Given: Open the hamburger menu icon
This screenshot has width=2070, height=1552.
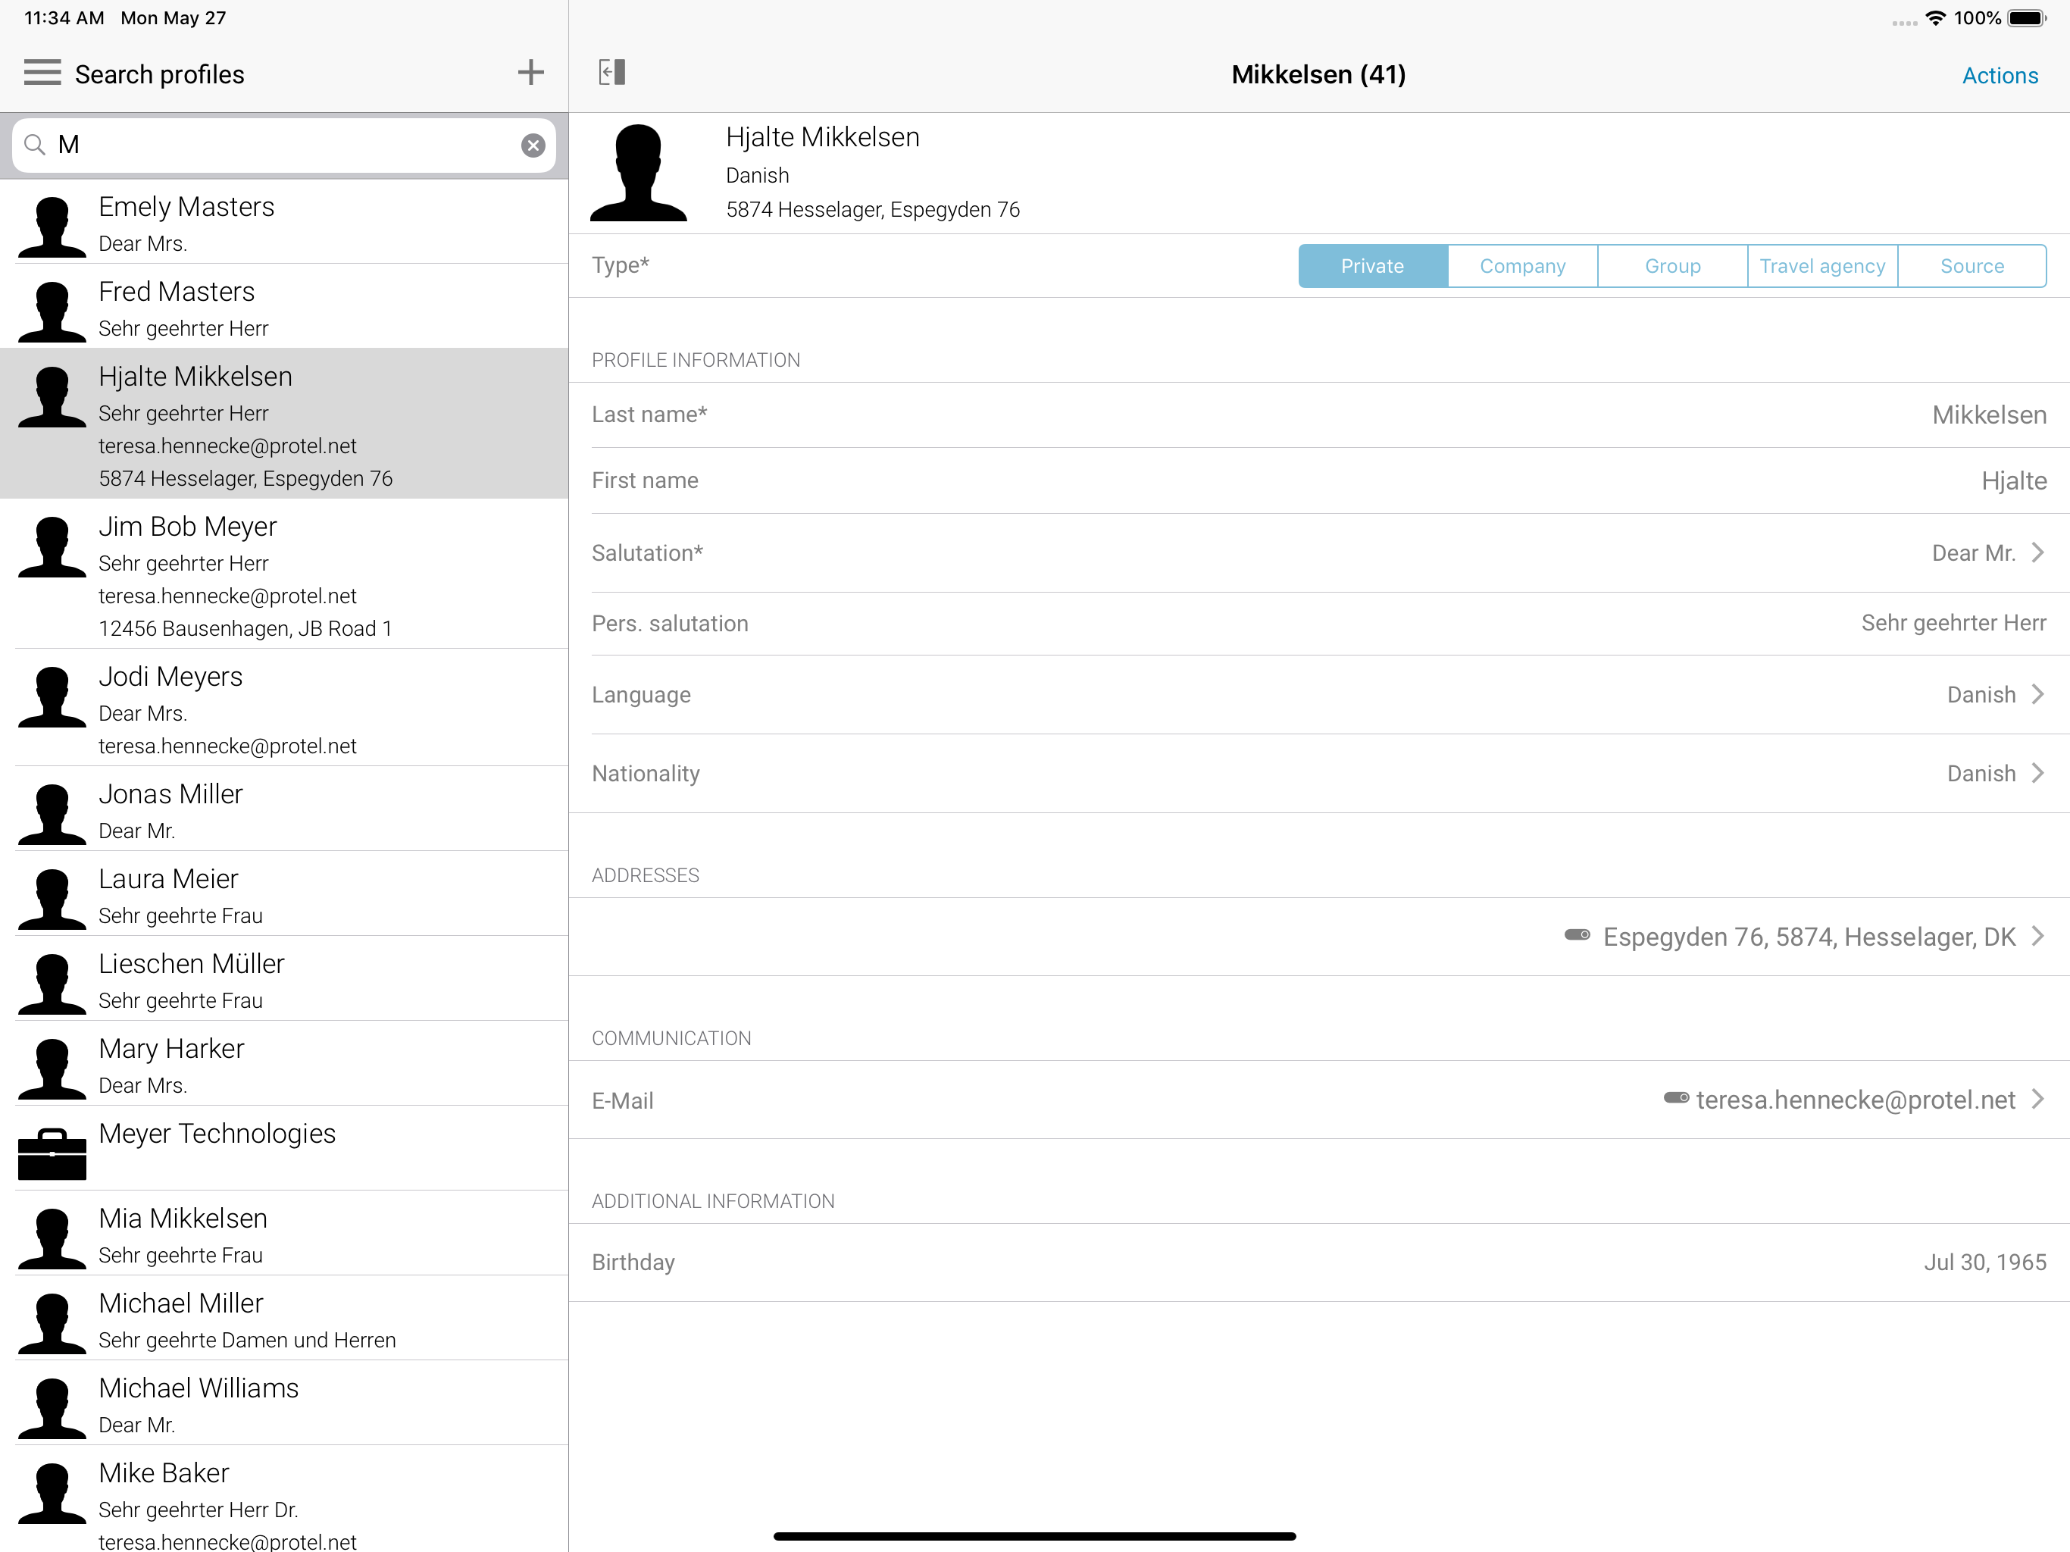Looking at the screenshot, I should click(x=42, y=73).
